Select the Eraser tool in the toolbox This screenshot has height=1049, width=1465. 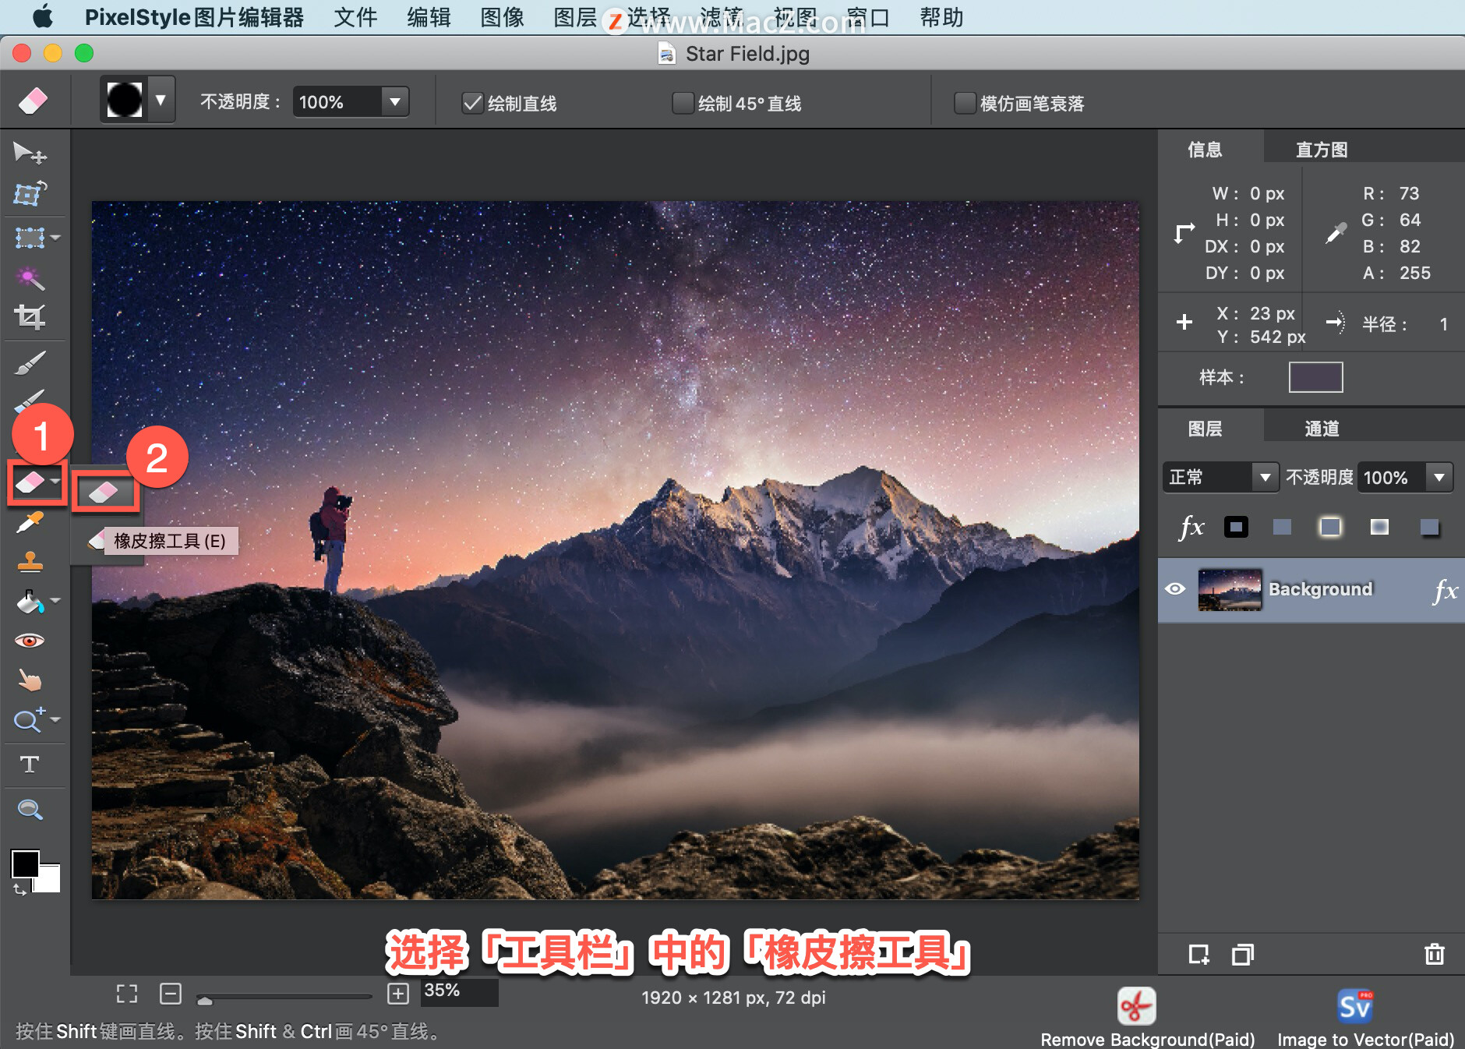coord(30,482)
